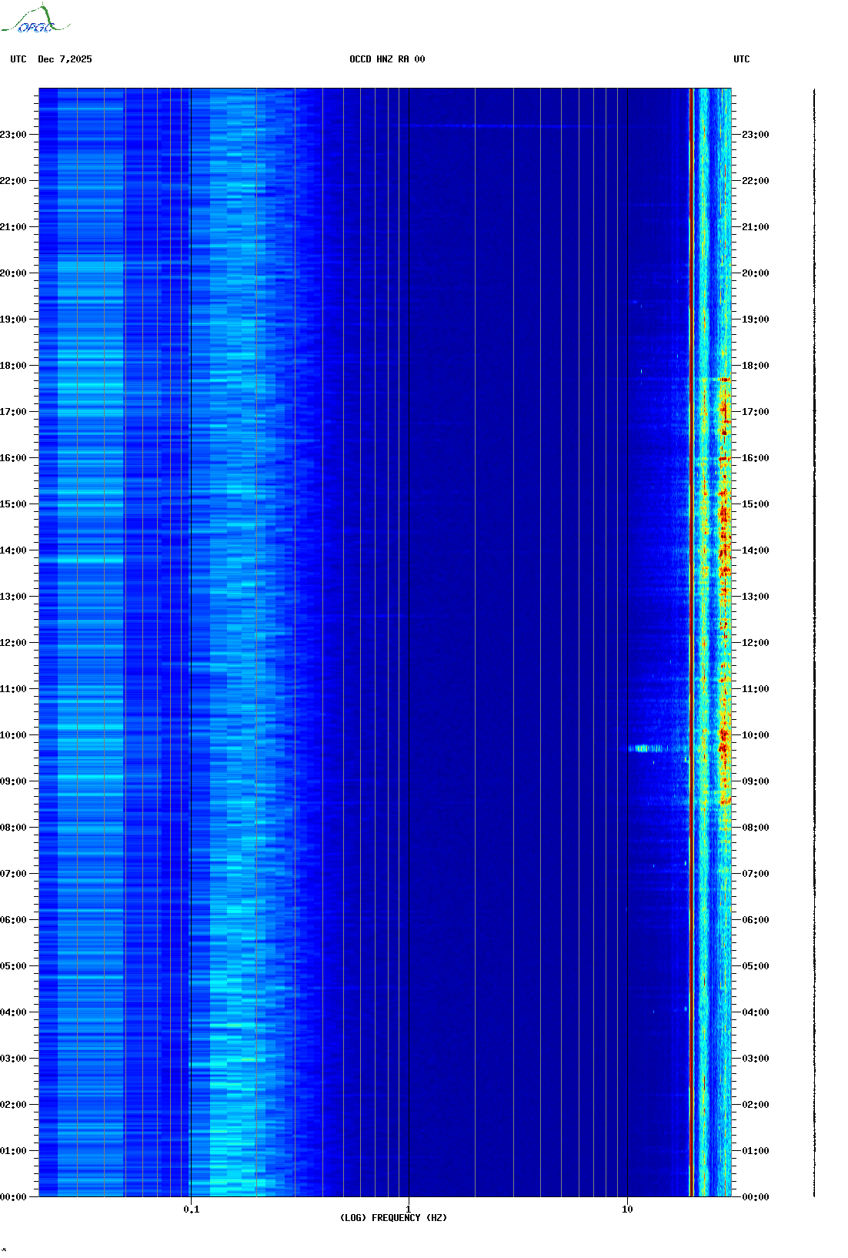Click the 00:00 label on the left axis
Image resolution: width=848 pixels, height=1258 pixels.
[13, 1197]
